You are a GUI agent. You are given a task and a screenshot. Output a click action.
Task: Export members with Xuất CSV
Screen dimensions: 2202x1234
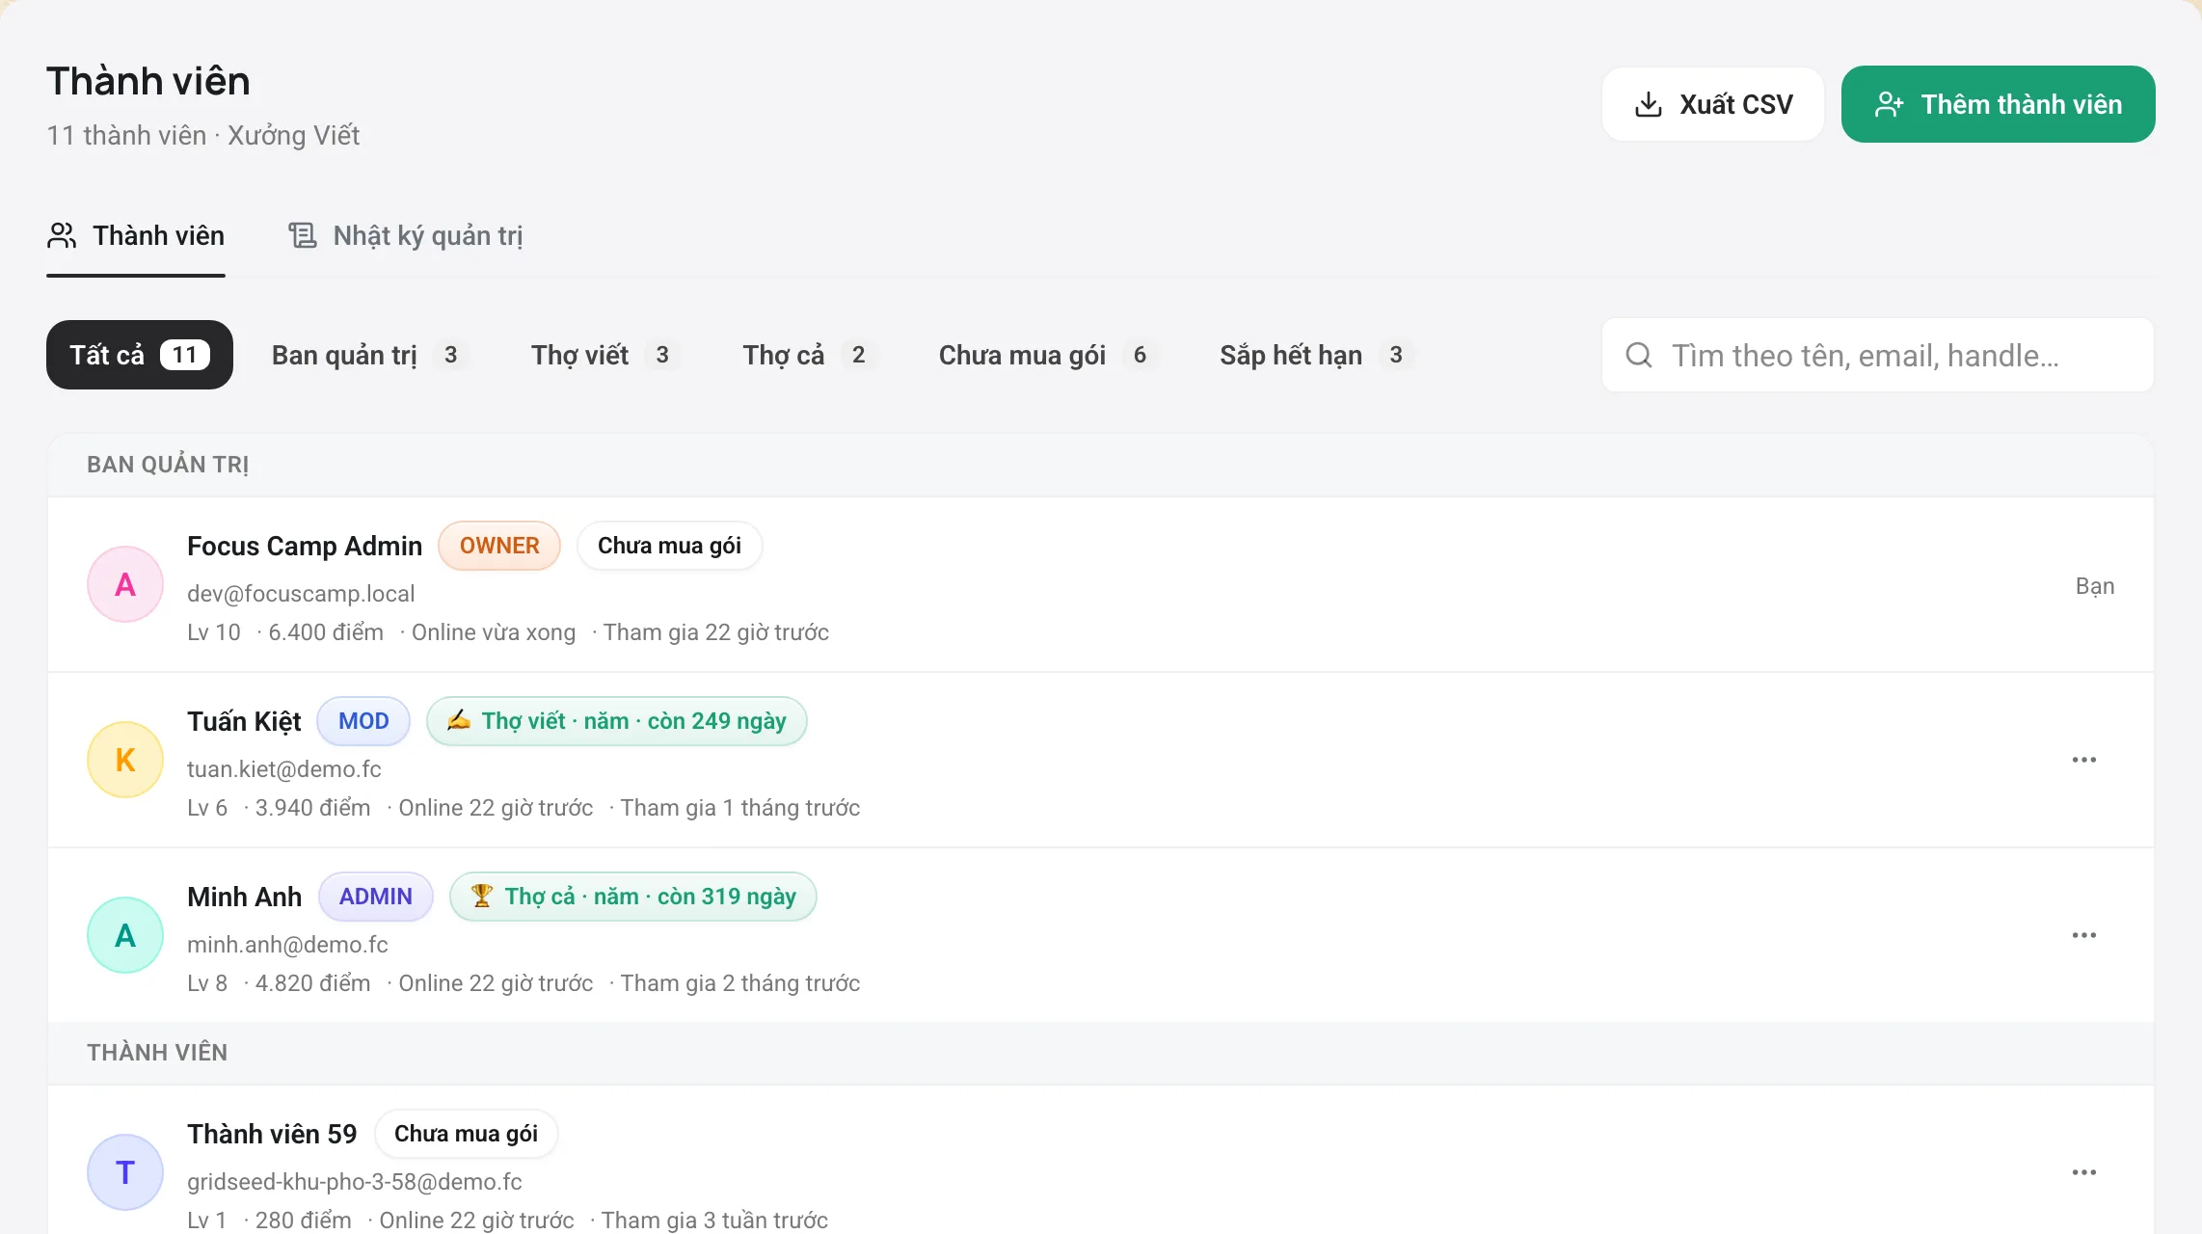pos(1712,104)
